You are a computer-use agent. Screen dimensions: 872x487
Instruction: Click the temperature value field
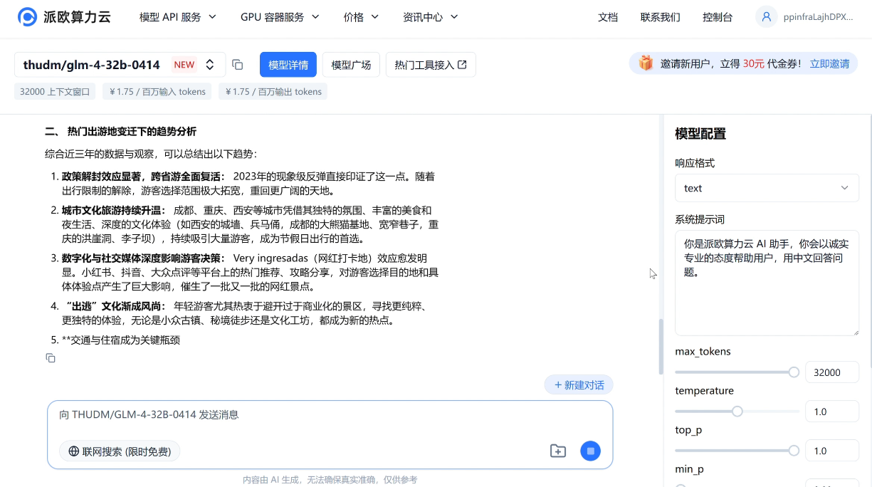tap(831, 412)
